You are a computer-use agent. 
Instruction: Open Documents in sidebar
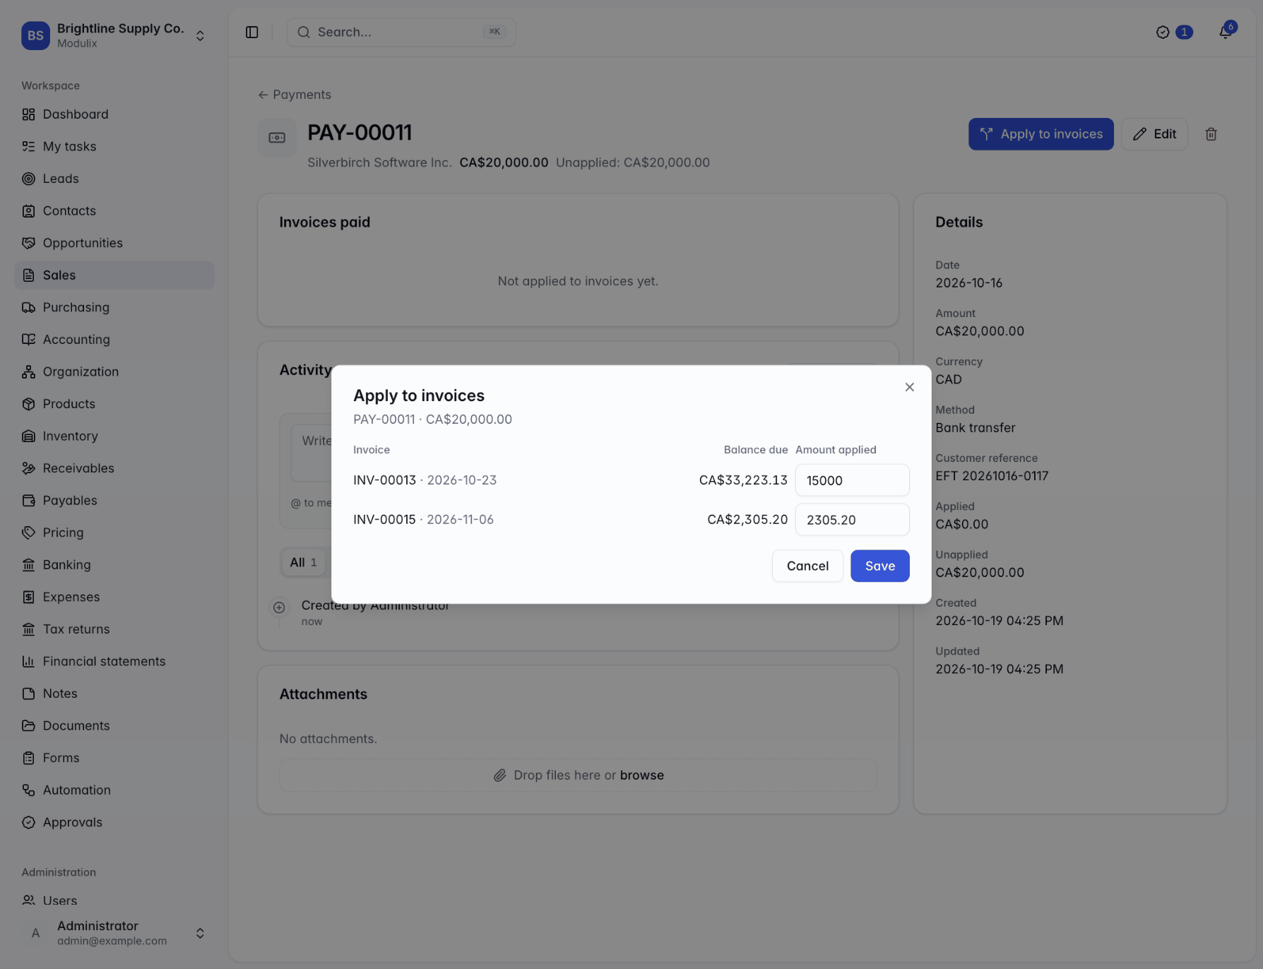point(114,725)
